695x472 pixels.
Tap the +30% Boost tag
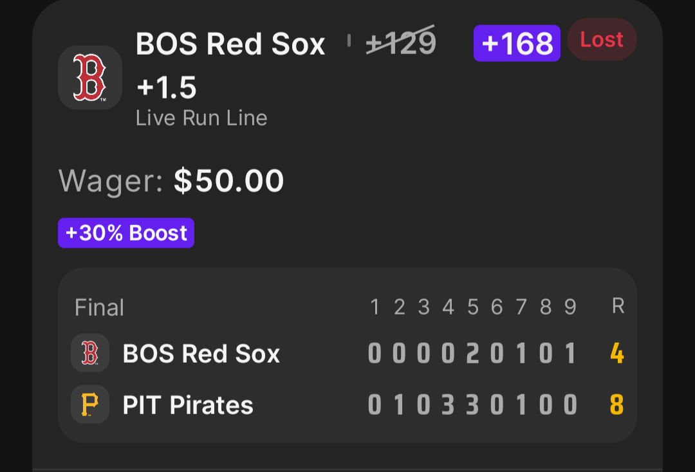(126, 233)
